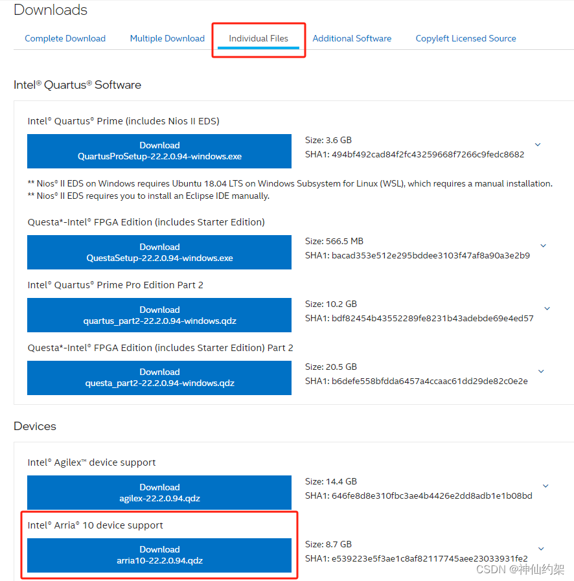Screen dimensions: 574x581
Task: Click the 'Size: 10.2 GB' text
Action: tap(331, 304)
